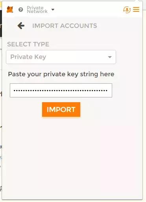
Task: Open the help question mark icon
Action: [x=21, y=10]
